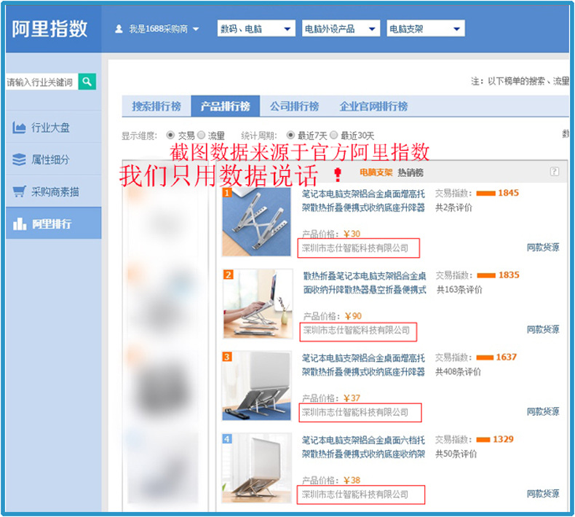Image resolution: width=575 pixels, height=517 pixels.
Task: Select the 交易 radio button
Action: 171,135
